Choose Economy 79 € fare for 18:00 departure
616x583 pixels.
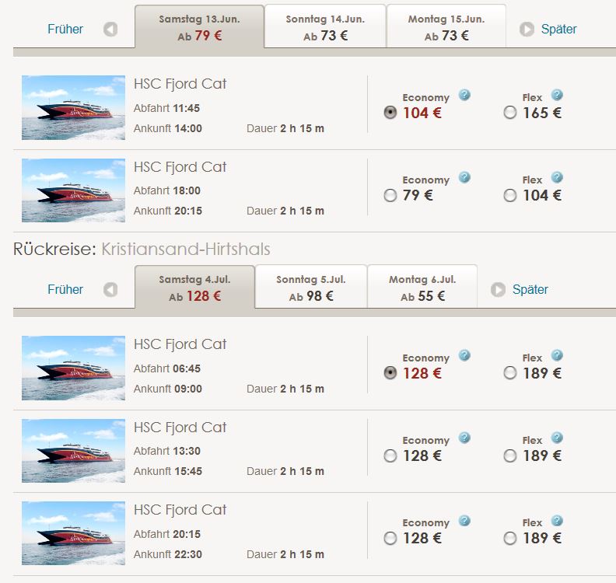point(390,196)
